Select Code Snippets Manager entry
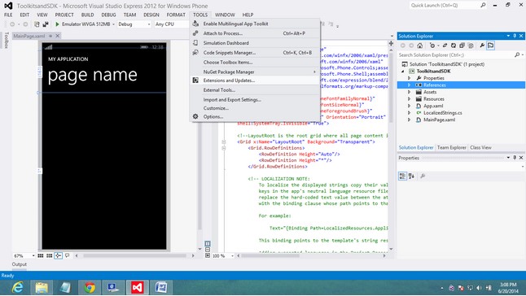Viewport: 526px width, 296px height. point(255,53)
